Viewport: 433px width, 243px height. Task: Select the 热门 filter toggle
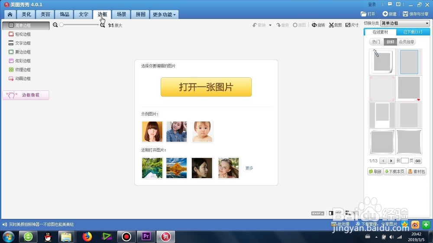(x=376, y=42)
